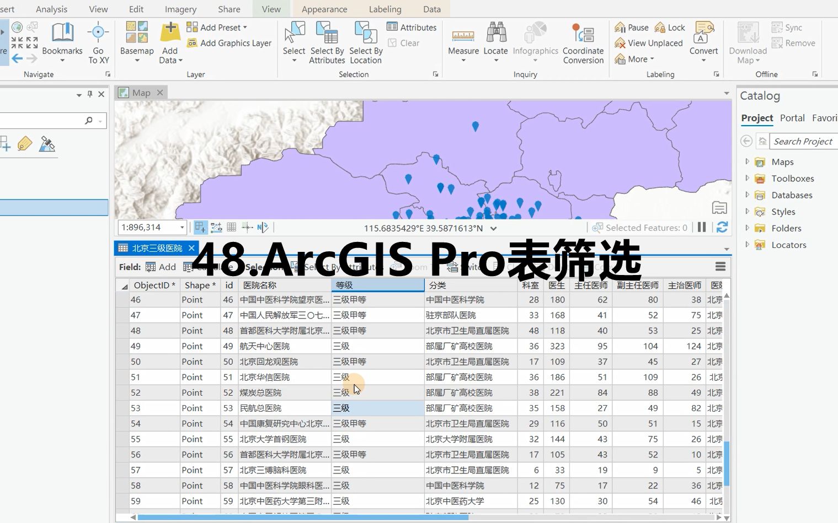Refresh the map view
This screenshot has height=523, width=838.
tap(722, 227)
